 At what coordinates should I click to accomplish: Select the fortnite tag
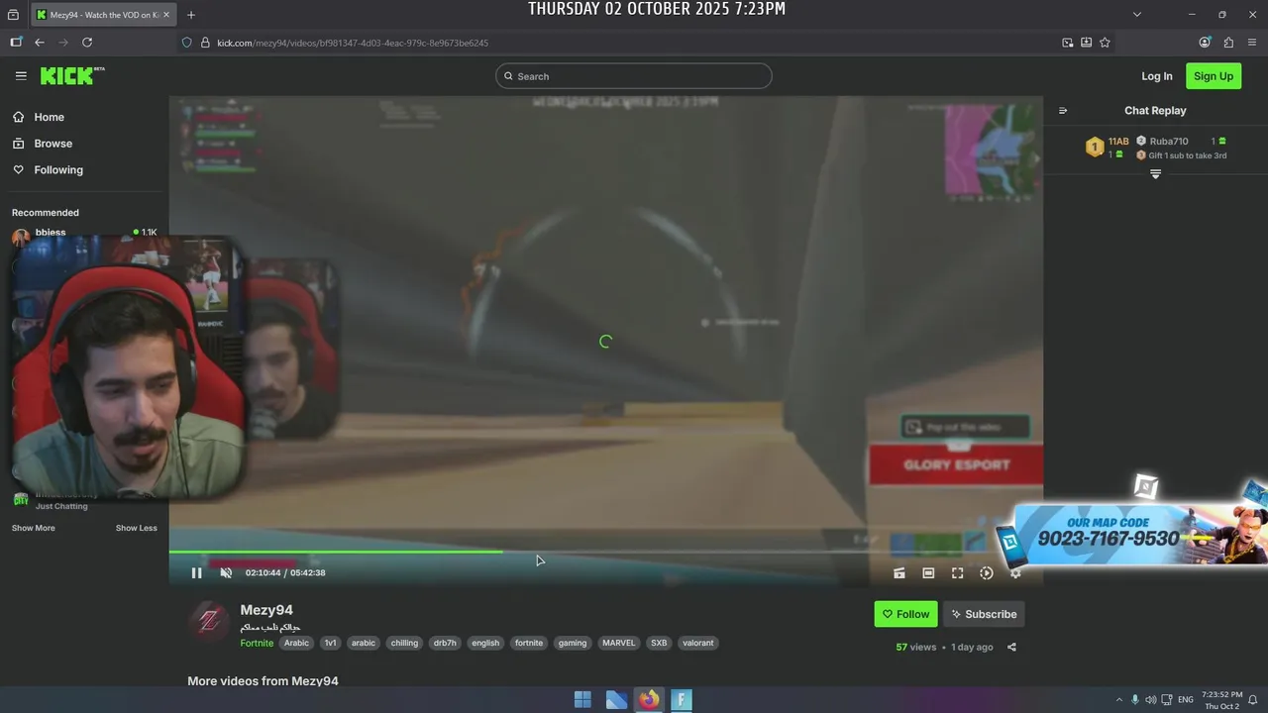[529, 643]
